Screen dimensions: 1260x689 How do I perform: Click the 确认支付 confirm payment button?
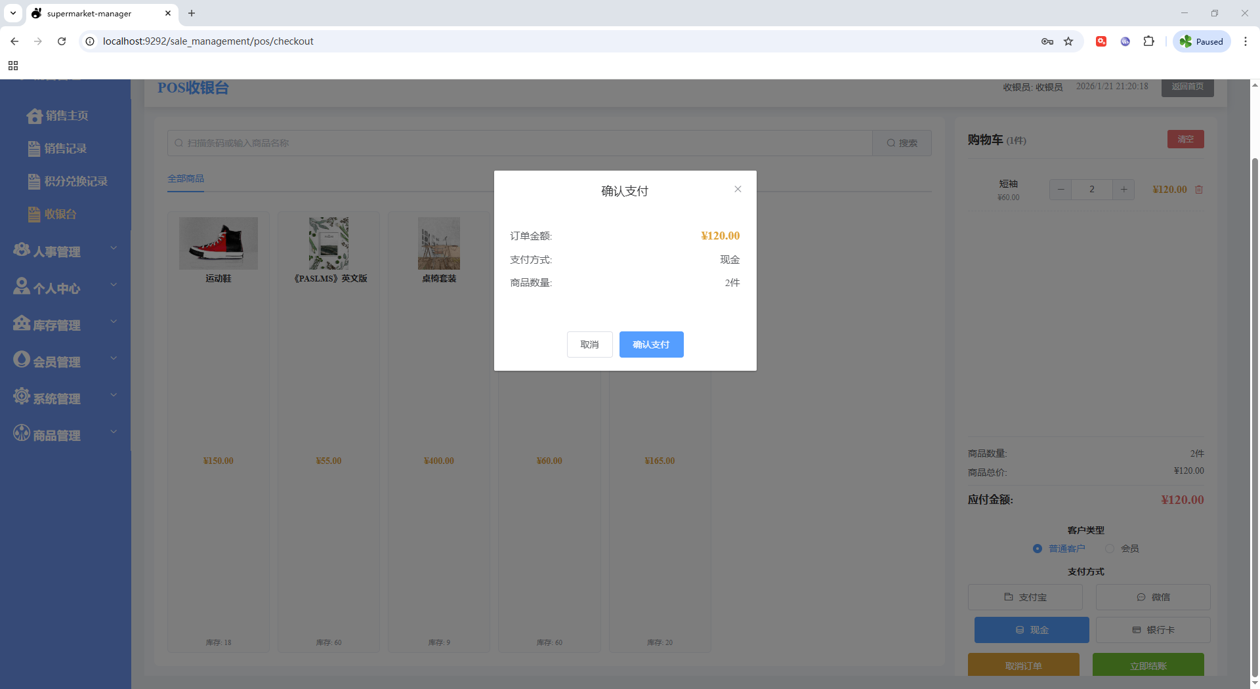[651, 344]
